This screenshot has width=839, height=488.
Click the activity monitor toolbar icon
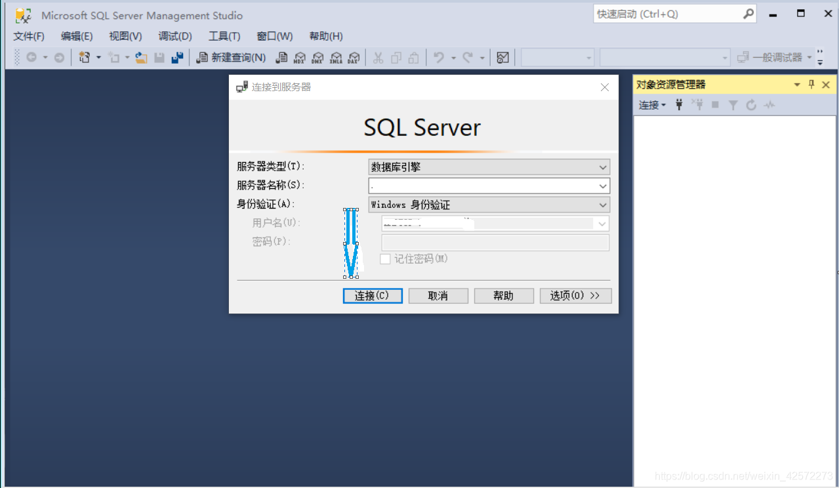tap(503, 58)
